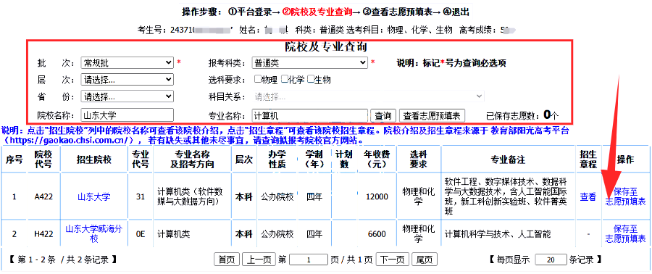Click the 专业名称 field containing 计算机
The image size is (652, 274).
(310, 115)
